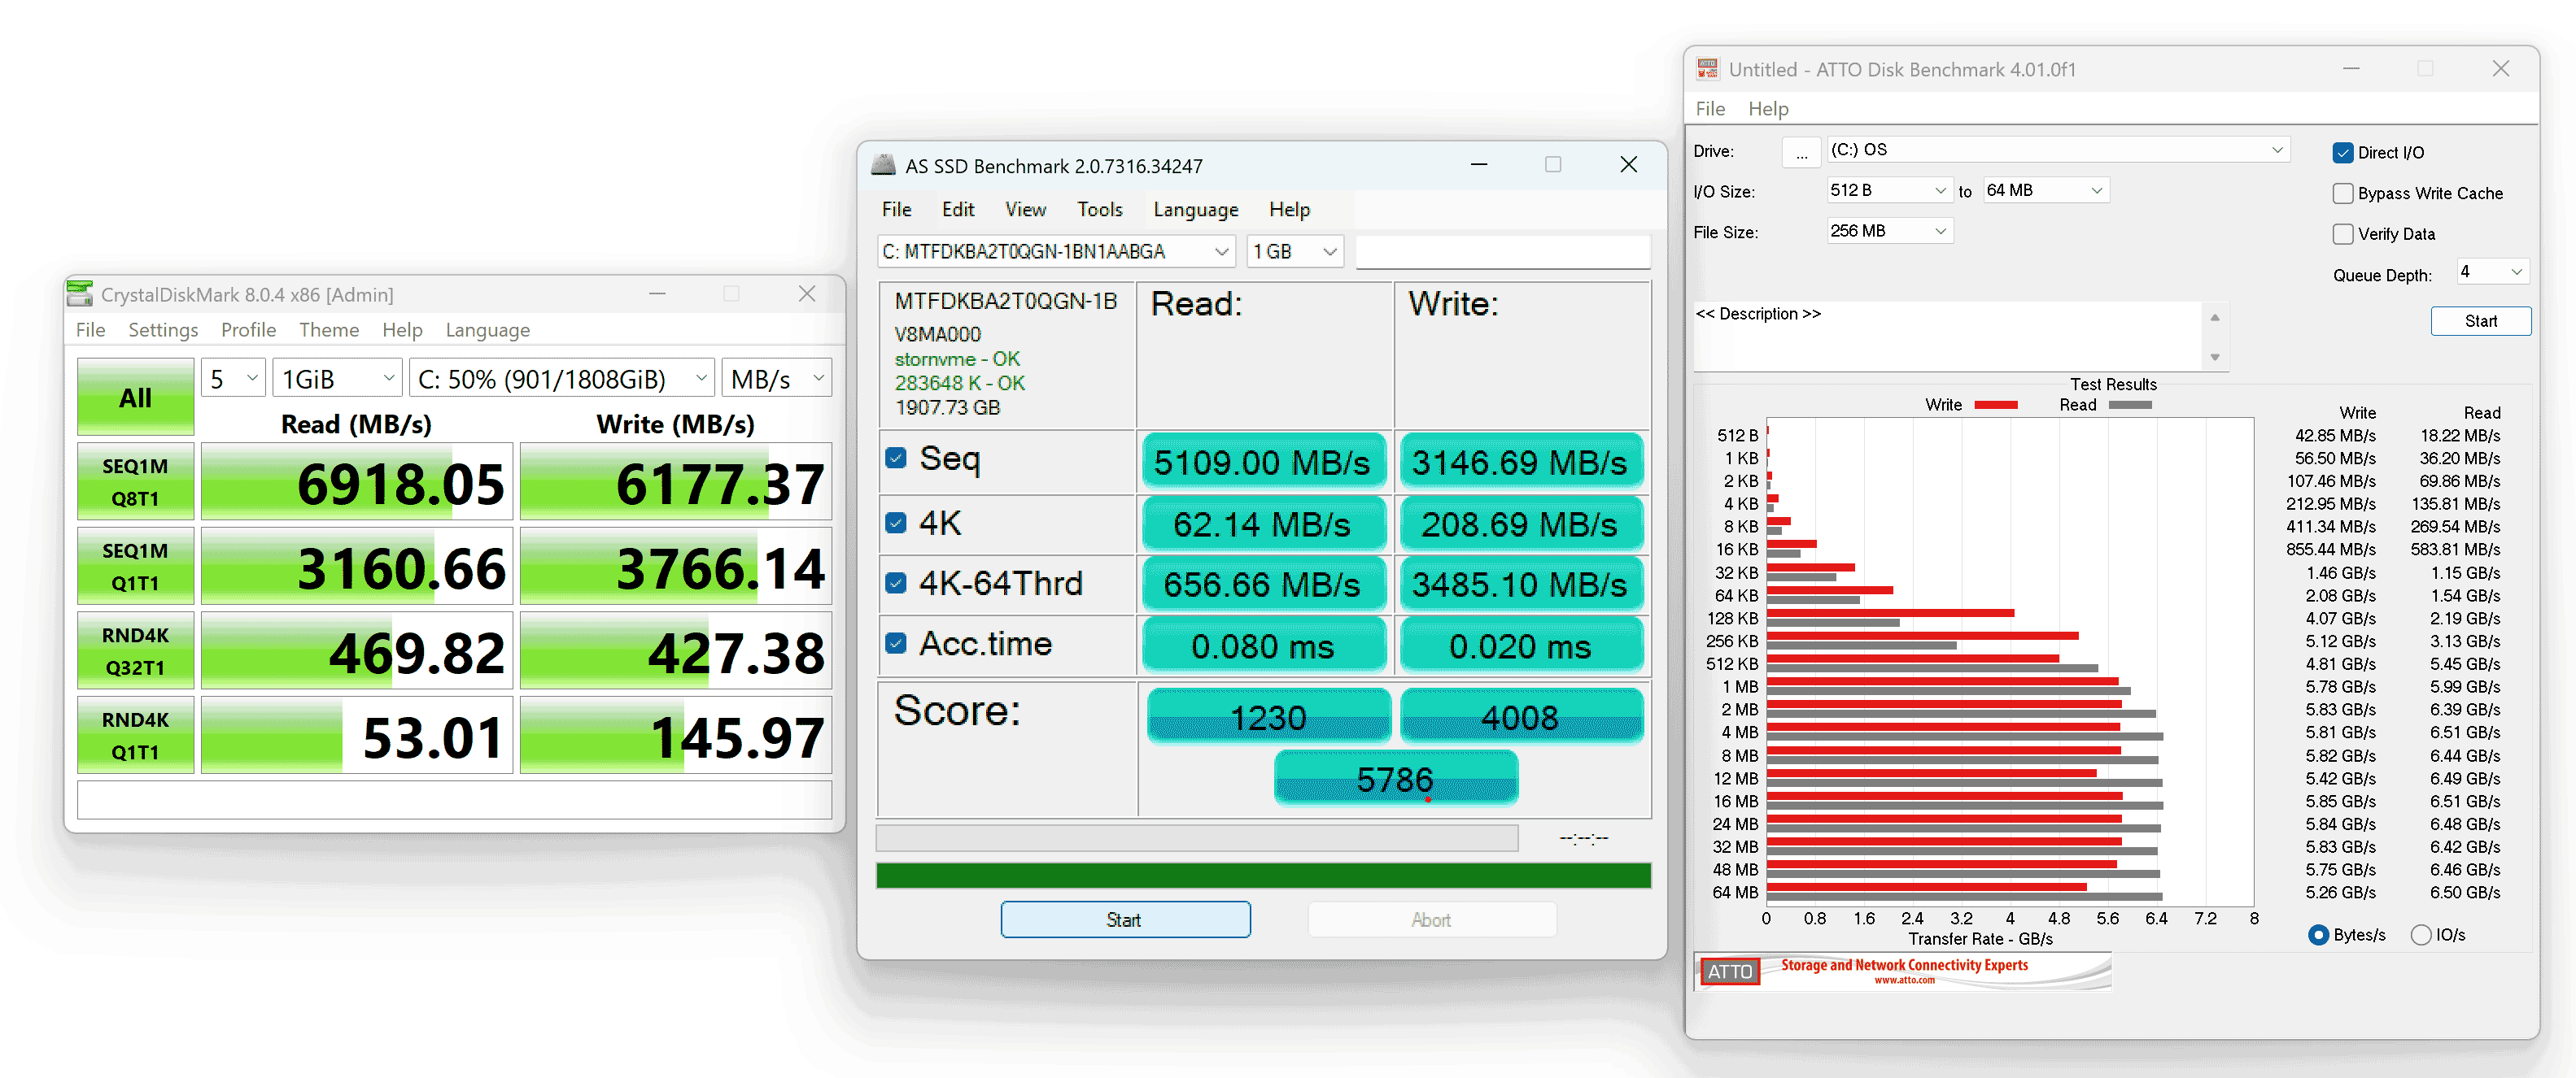This screenshot has height=1078, width=2576.
Task: Toggle the 4K-64Thrd test checkbox
Action: click(896, 584)
